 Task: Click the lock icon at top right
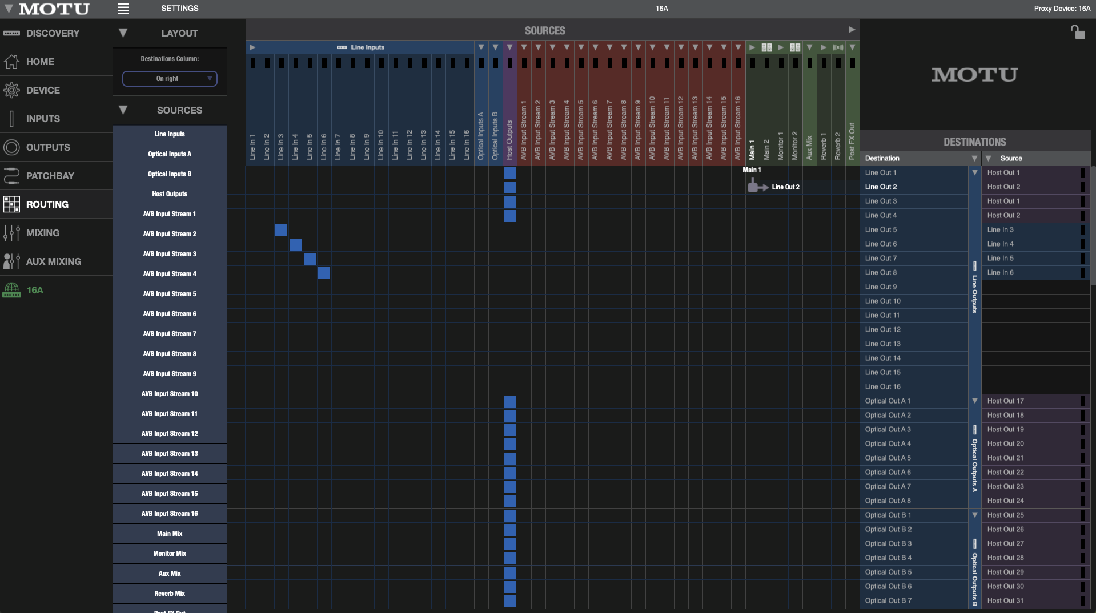pyautogui.click(x=1077, y=32)
